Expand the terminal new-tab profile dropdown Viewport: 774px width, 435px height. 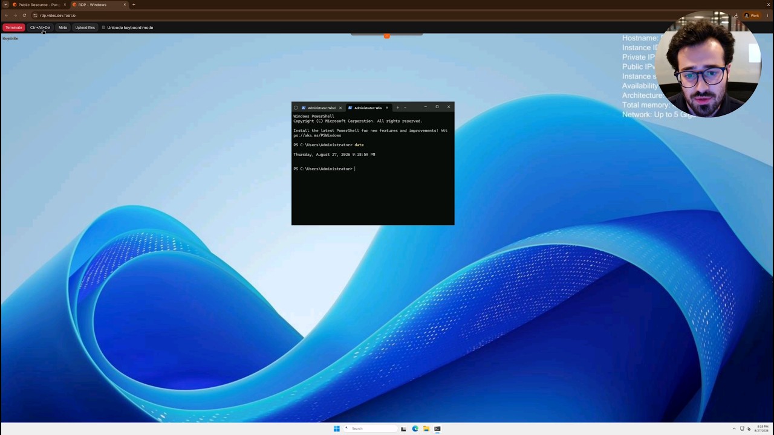pyautogui.click(x=405, y=108)
